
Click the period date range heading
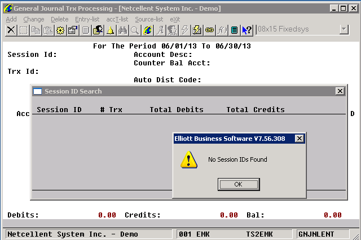[x=172, y=46]
